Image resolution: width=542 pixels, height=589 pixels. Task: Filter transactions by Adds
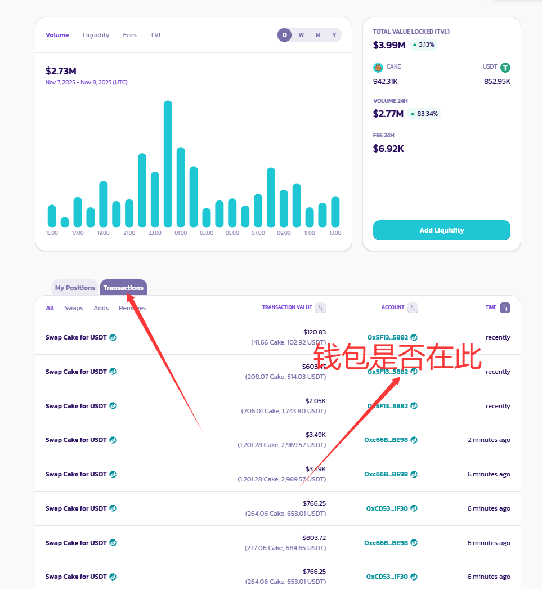(101, 308)
